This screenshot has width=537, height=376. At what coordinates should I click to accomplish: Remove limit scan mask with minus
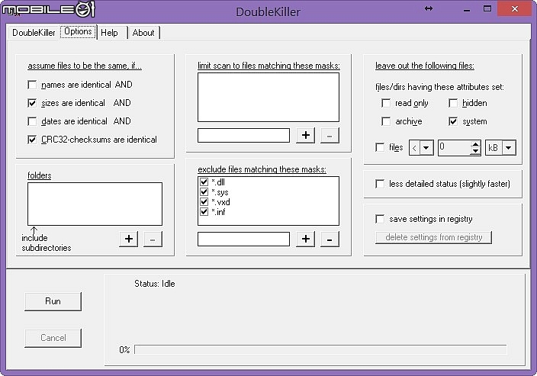click(330, 135)
